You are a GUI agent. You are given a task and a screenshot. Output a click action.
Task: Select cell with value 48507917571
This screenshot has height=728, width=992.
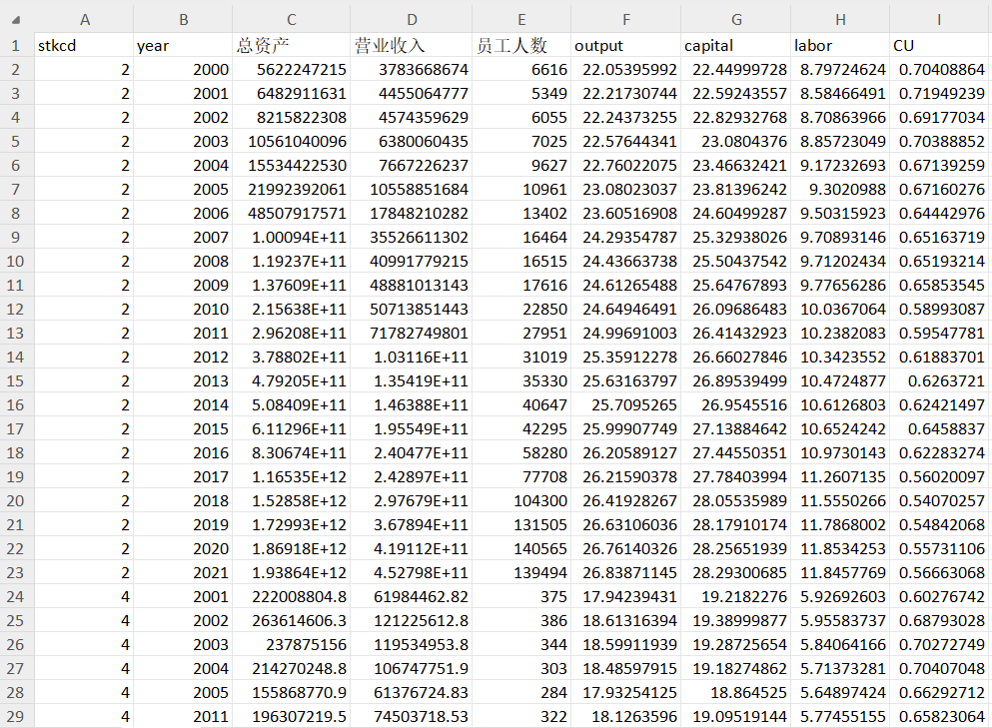tap(291, 213)
